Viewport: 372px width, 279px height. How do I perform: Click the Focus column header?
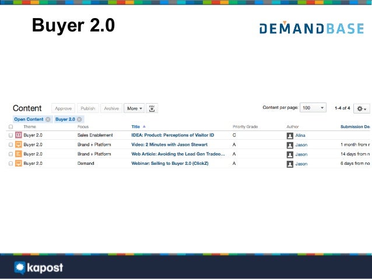click(83, 126)
